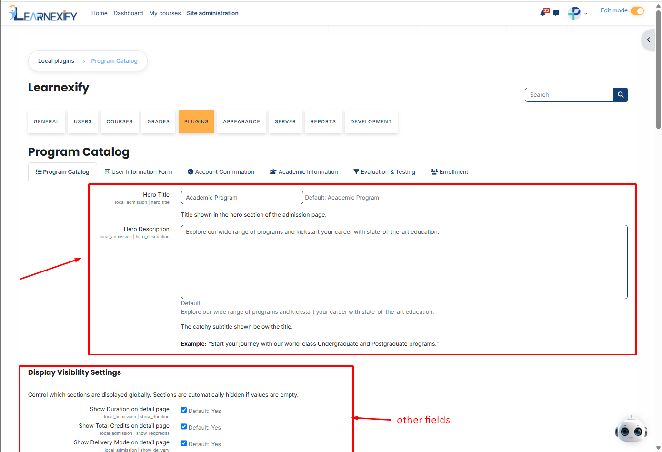Viewport: 662px width, 452px height.
Task: Open Site administration in top navigation
Action: tap(212, 13)
